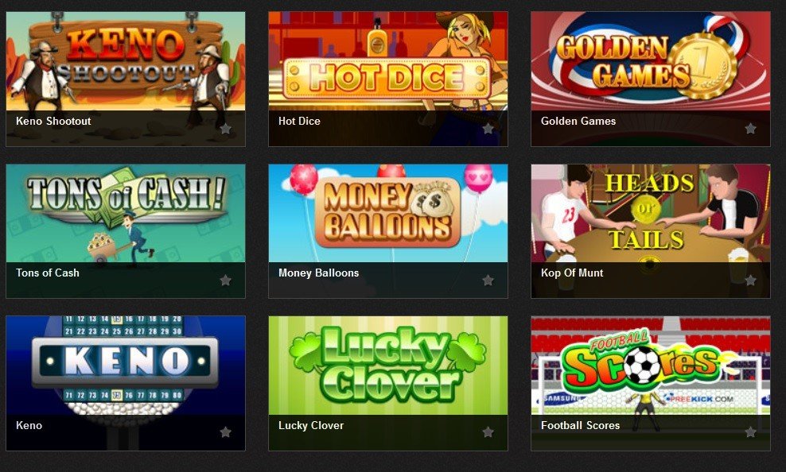Toggle the Football Scores favorite star
The height and width of the screenshot is (472, 786).
pyautogui.click(x=750, y=432)
